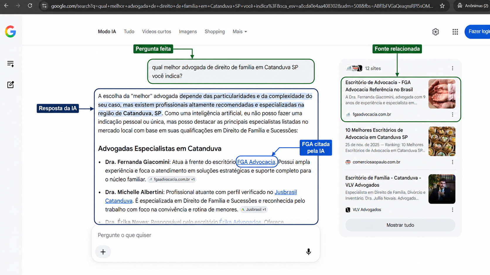Click the fgaadvocacia.com.br domain in sources

coord(372,115)
